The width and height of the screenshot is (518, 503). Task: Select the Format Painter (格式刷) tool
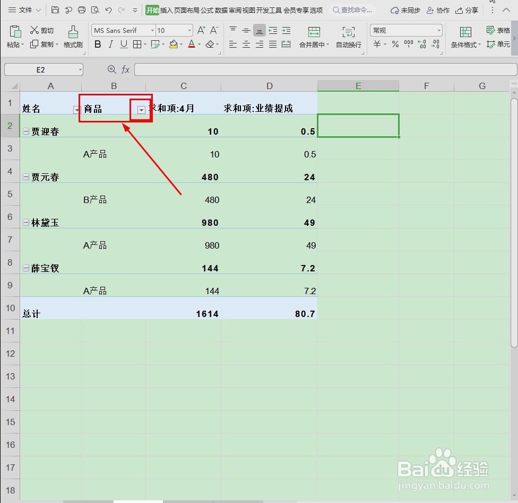[x=73, y=37]
